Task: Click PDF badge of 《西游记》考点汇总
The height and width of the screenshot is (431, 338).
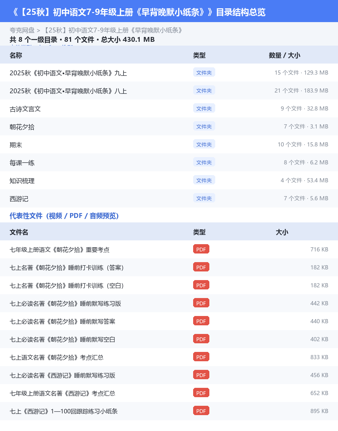Action: tap(201, 393)
